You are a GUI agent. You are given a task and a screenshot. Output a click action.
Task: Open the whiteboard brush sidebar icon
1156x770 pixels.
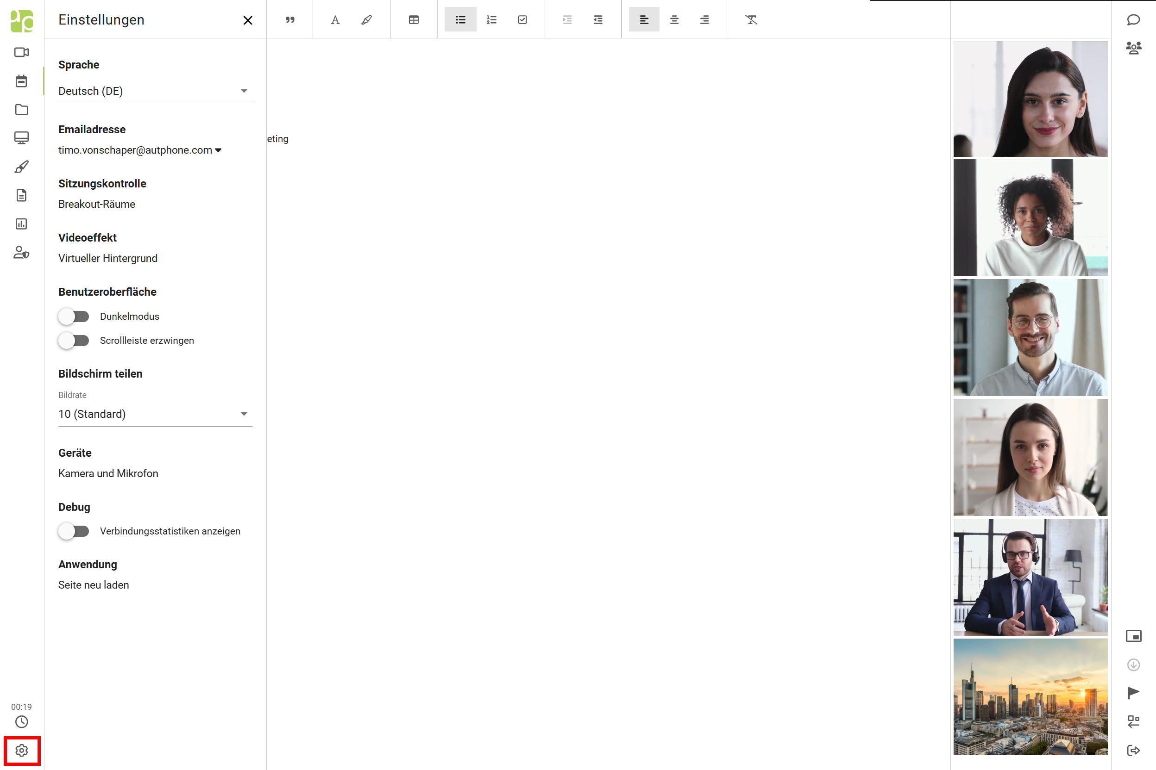[x=21, y=167]
